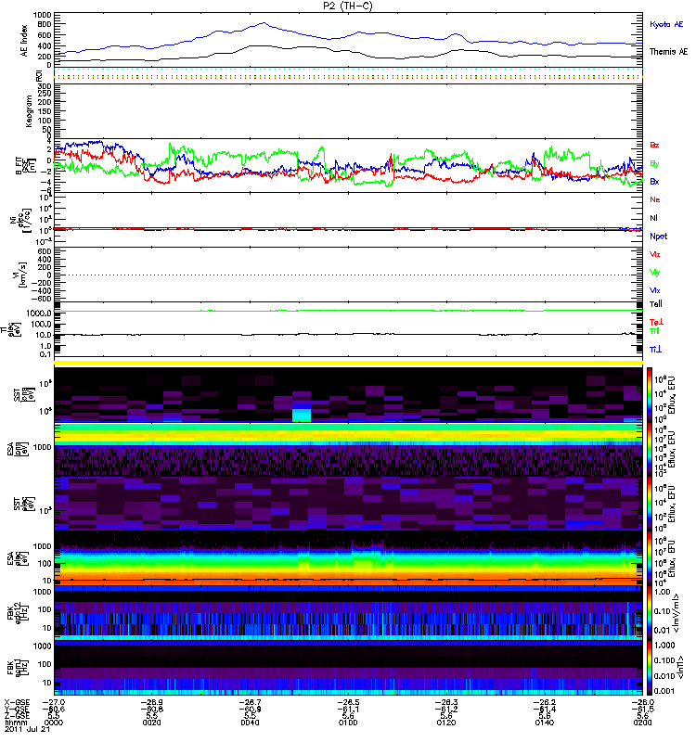The width and height of the screenshot is (696, 742).
Task: Click the 0100 time tick label
Action: click(x=348, y=723)
